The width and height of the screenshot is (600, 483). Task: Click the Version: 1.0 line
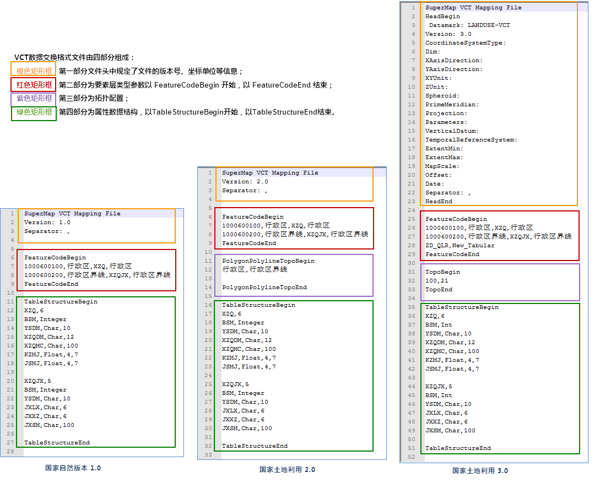(47, 222)
